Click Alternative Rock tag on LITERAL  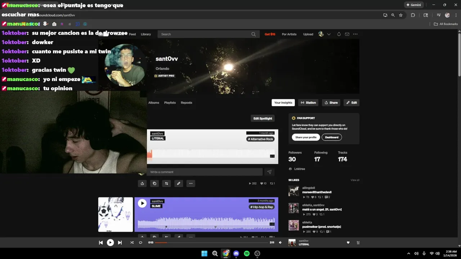[x=260, y=139]
